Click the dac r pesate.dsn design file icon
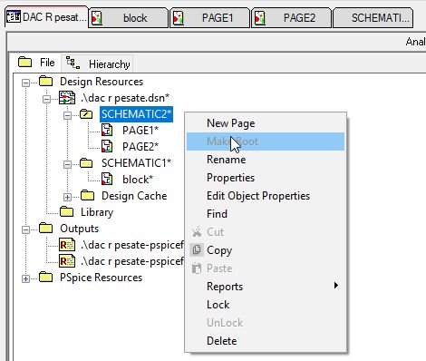This screenshot has width=426, height=361. tap(67, 98)
